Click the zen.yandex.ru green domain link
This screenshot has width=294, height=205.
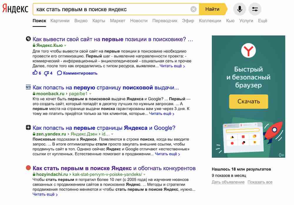(x=51, y=134)
